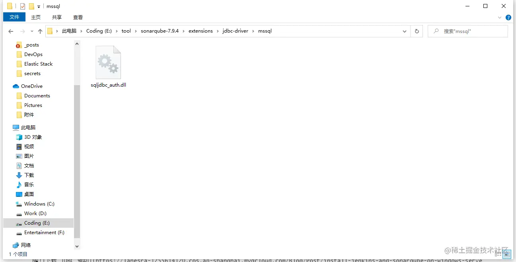The width and height of the screenshot is (516, 262).
Task: Open 图片 folder in navigation pane
Action: [29, 156]
